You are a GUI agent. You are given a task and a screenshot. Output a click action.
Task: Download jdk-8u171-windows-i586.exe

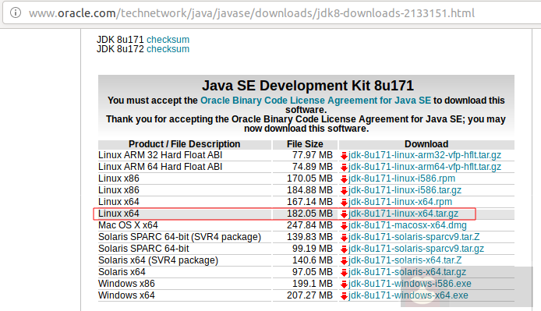(410, 284)
